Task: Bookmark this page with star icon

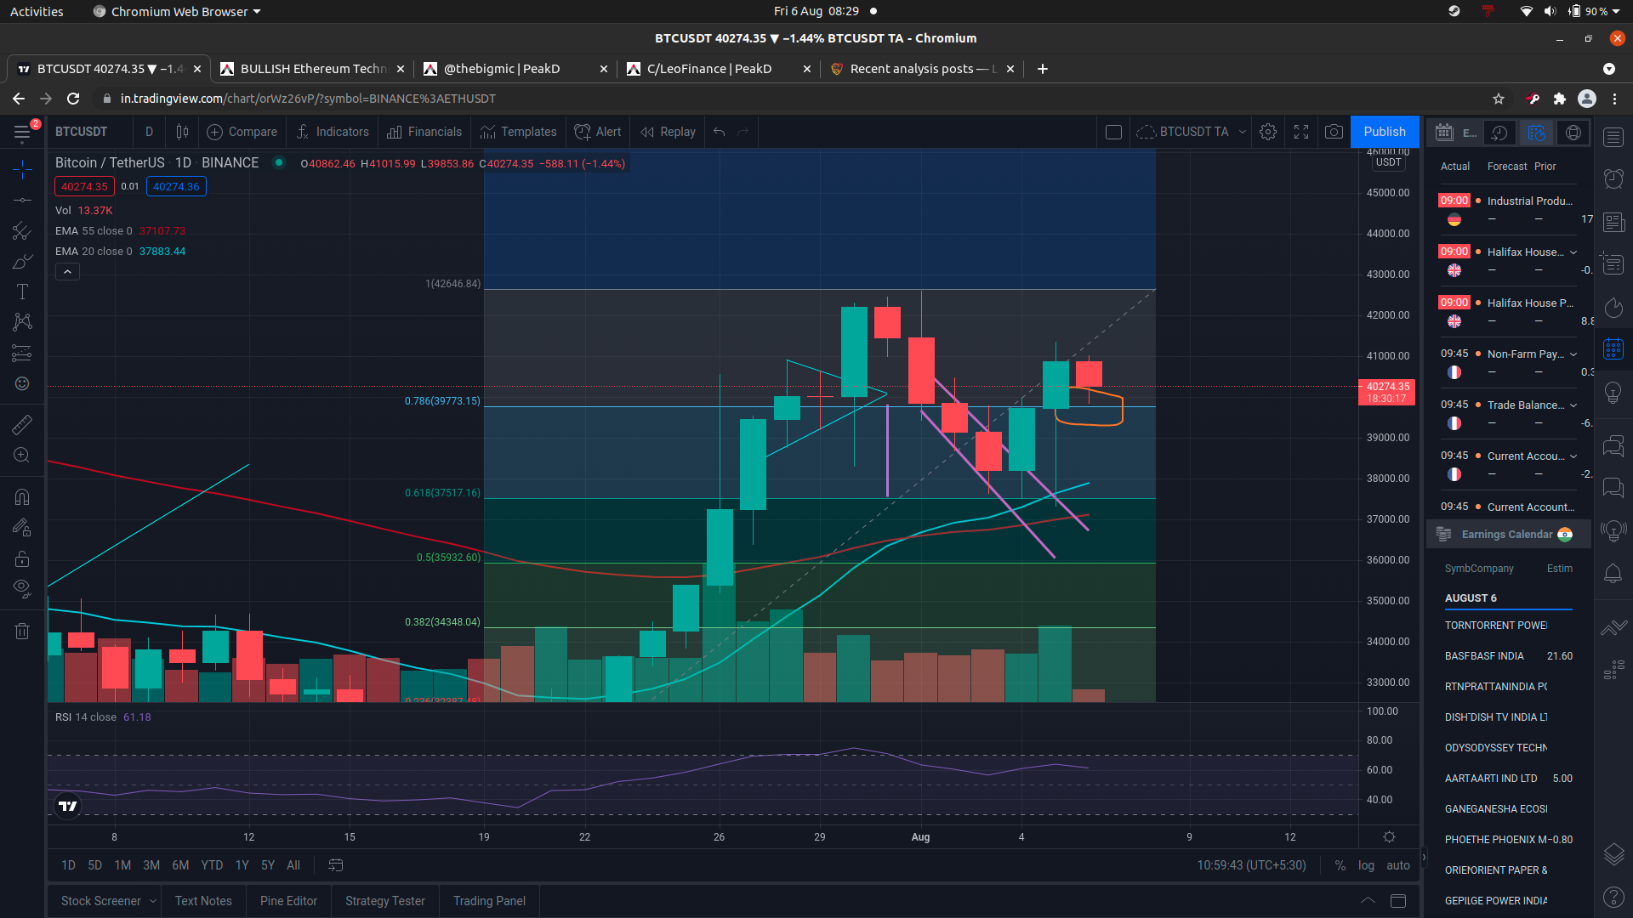Action: (1499, 99)
